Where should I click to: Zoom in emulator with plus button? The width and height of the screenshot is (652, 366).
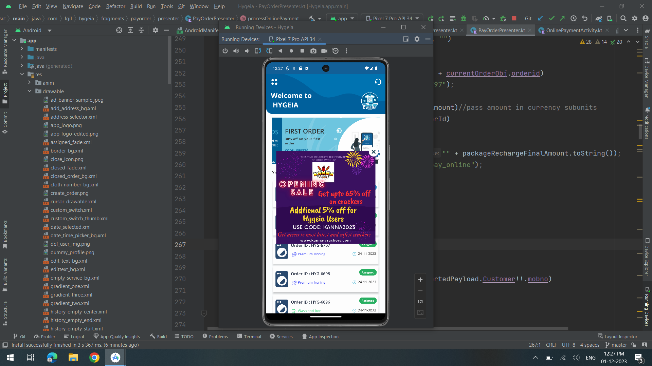point(420,280)
